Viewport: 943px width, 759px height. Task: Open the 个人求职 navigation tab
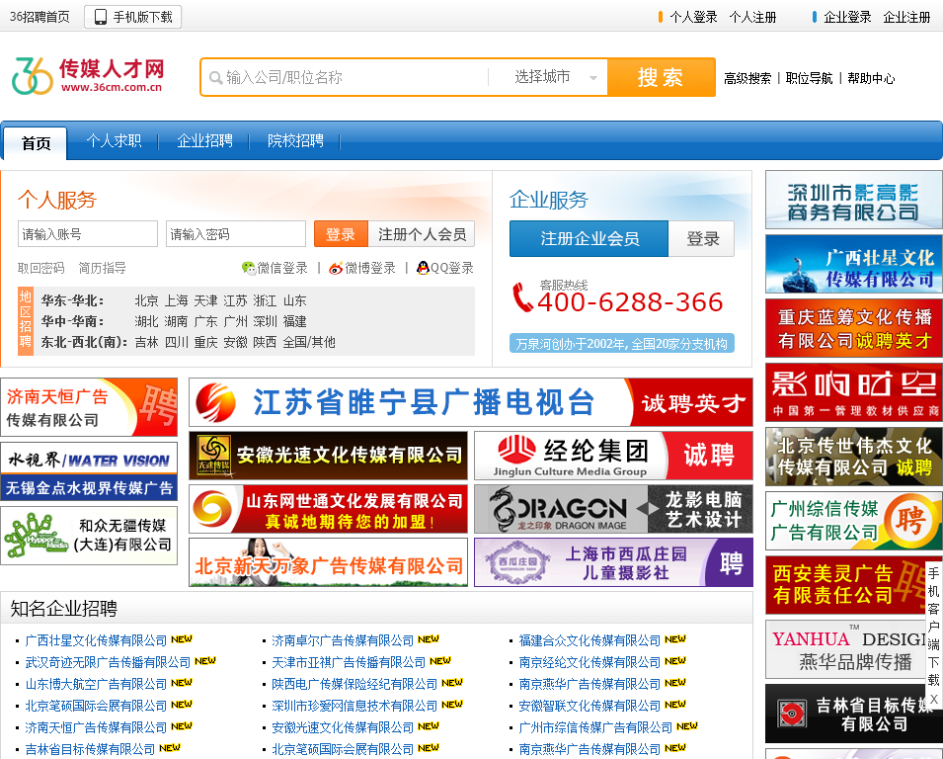pos(114,141)
